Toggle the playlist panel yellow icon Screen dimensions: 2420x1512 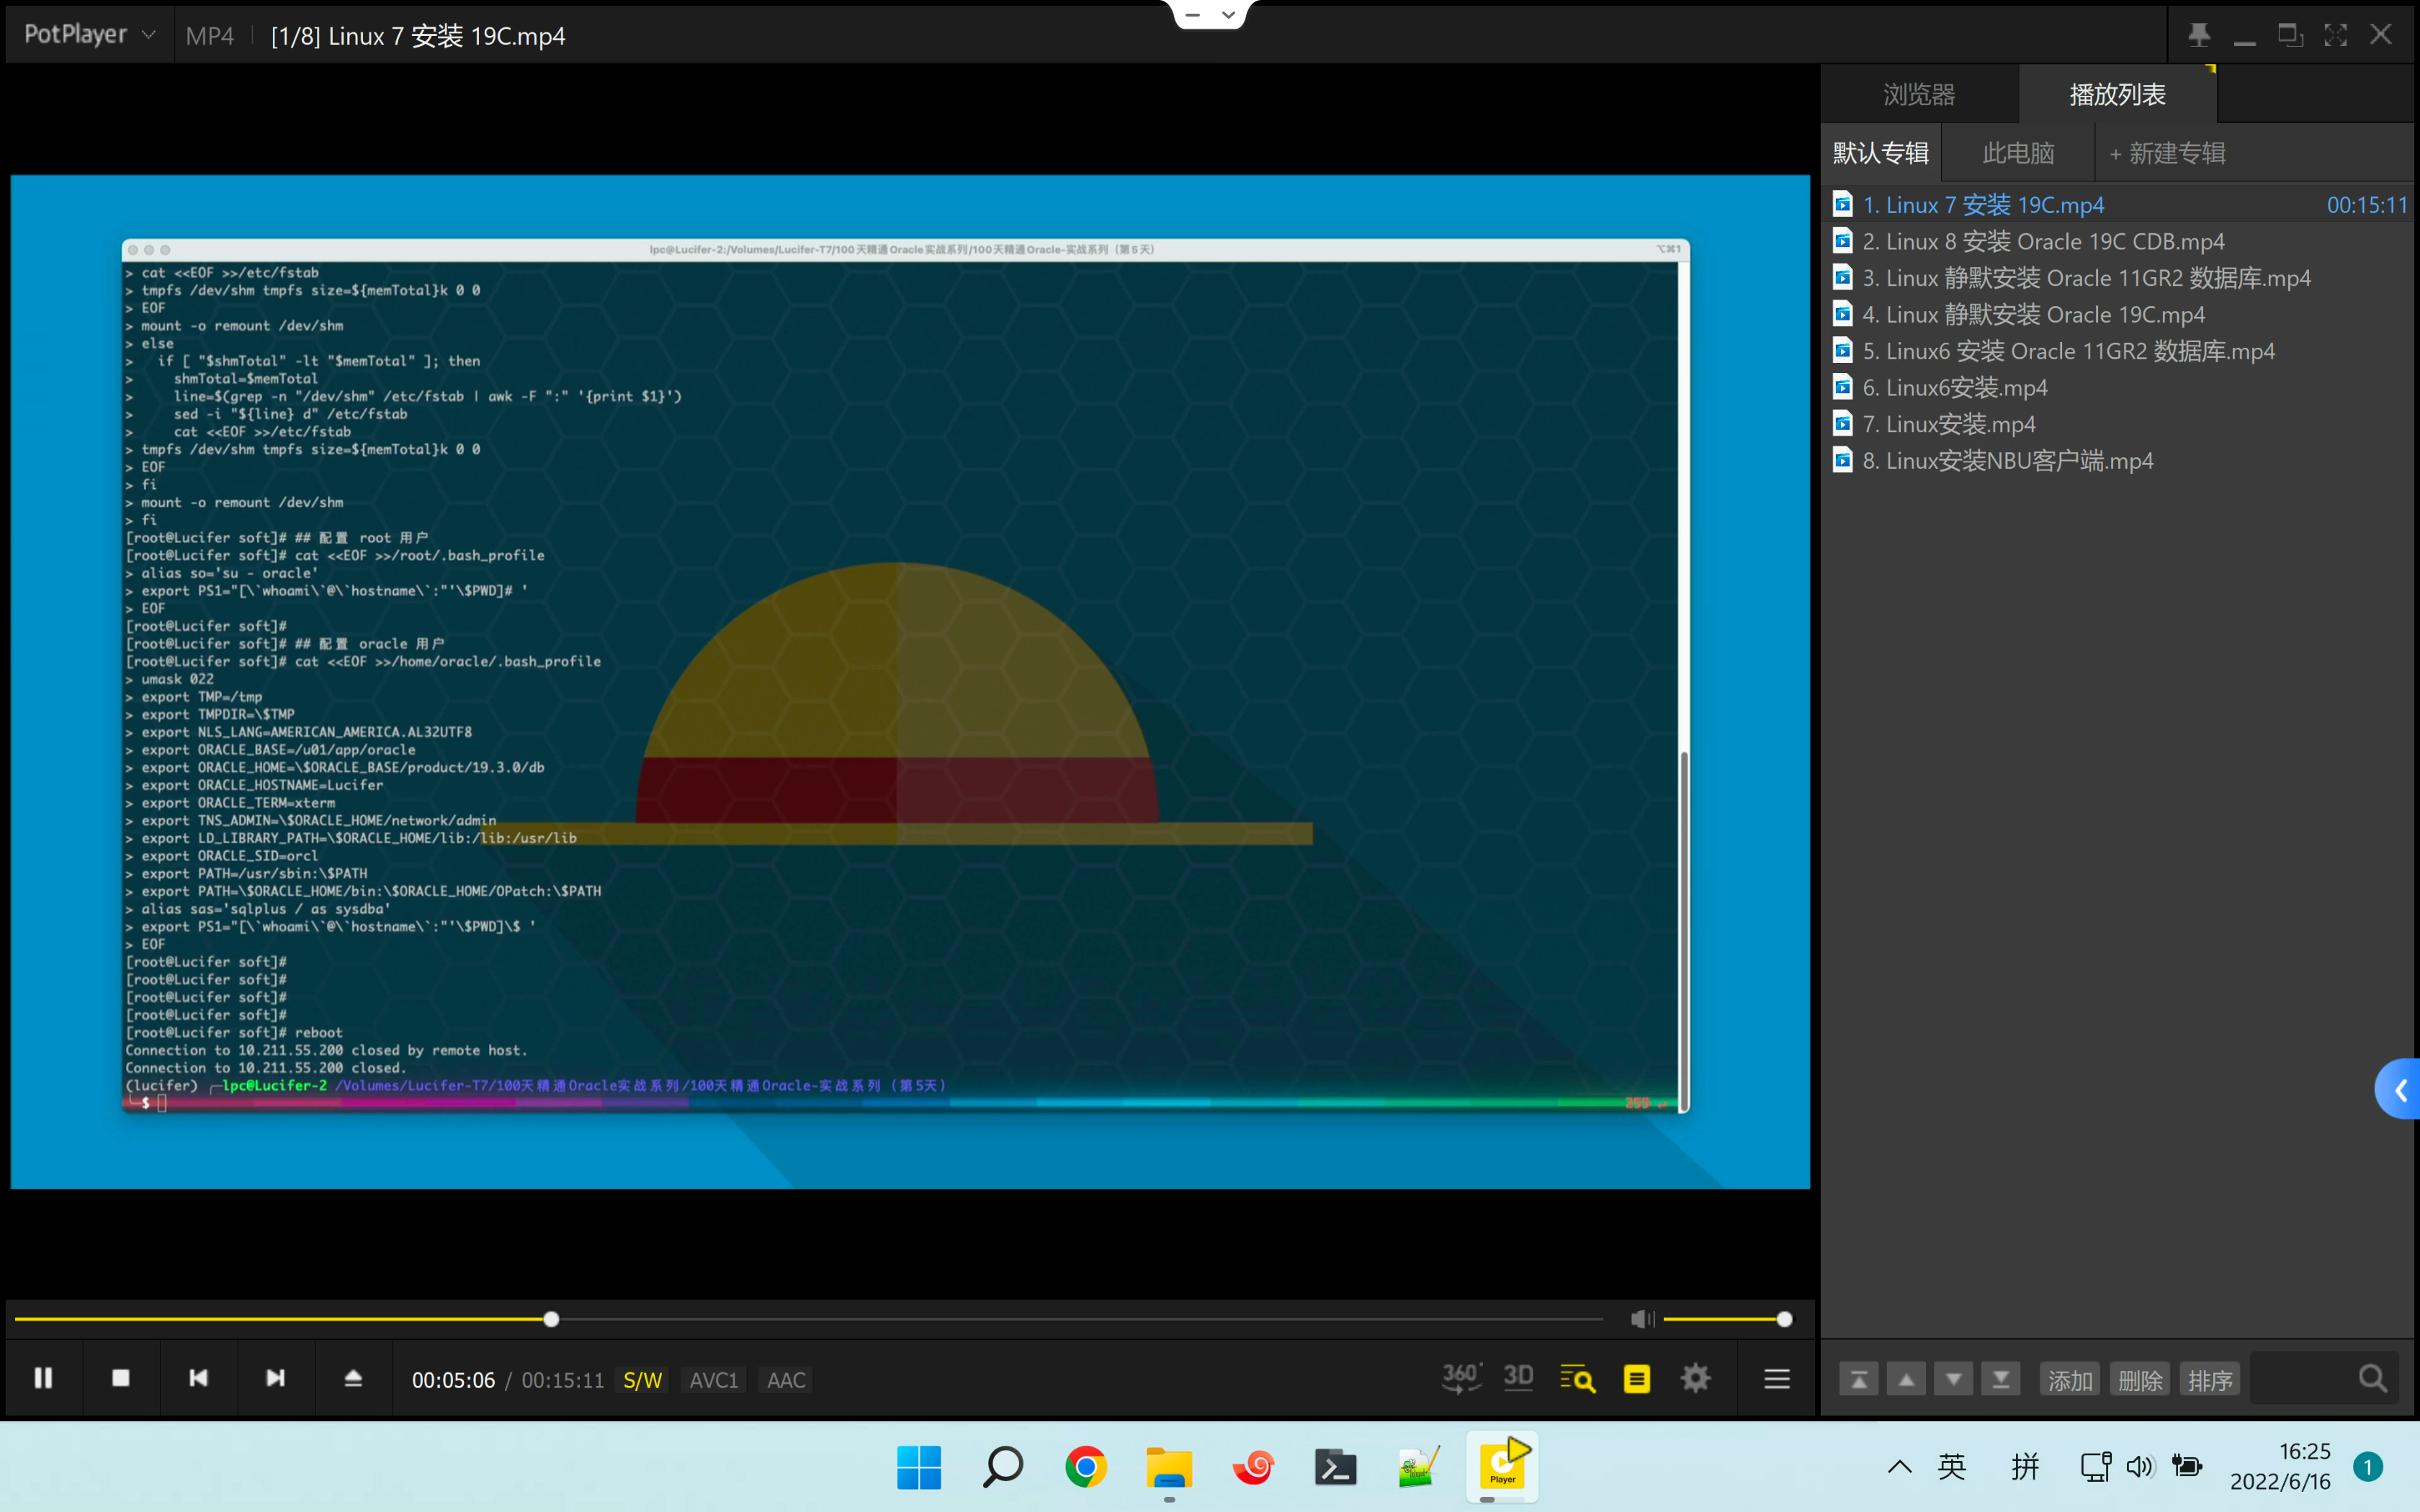click(x=1636, y=1379)
